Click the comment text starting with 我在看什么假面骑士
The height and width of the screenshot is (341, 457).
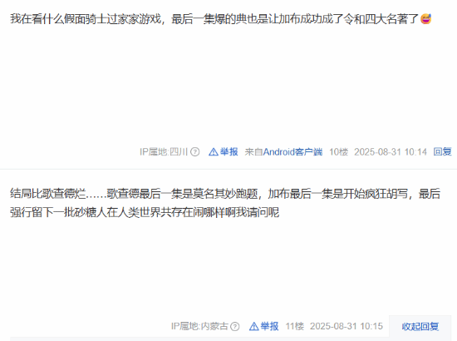click(214, 19)
